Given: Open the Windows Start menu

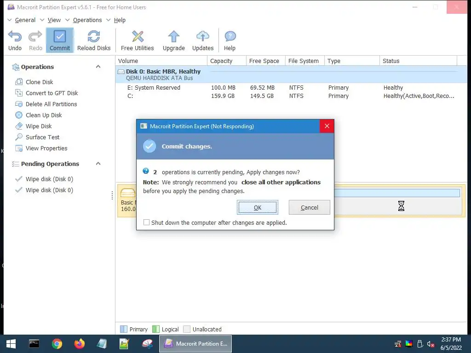Looking at the screenshot, I should [11, 344].
